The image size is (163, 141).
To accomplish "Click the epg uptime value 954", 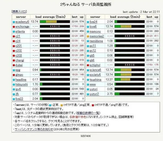I will tap(82, 70).
